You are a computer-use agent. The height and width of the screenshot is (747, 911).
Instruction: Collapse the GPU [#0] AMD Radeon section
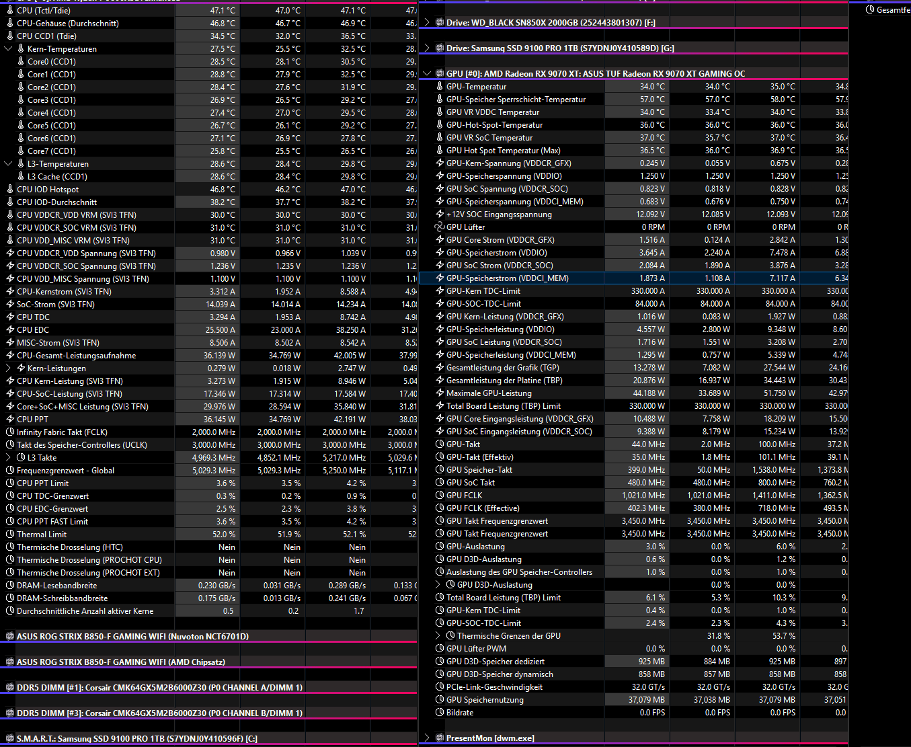tap(427, 74)
